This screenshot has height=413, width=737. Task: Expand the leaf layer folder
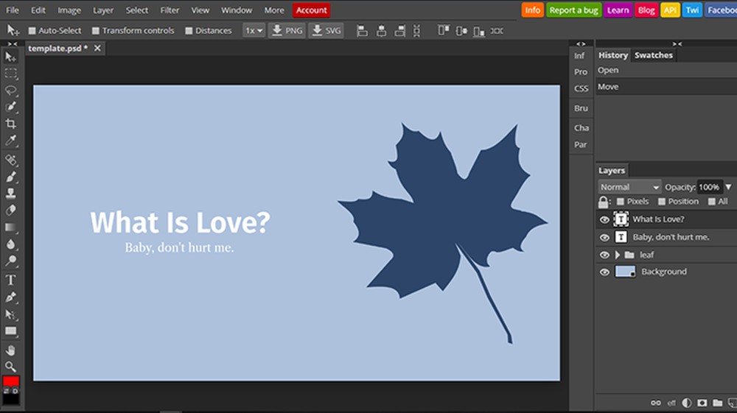pos(618,255)
